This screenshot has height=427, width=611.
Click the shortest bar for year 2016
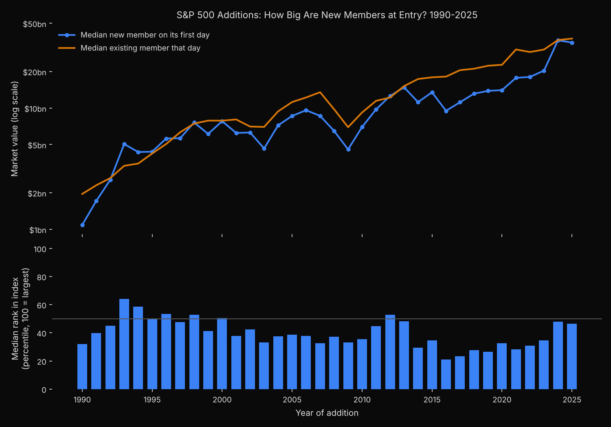446,375
